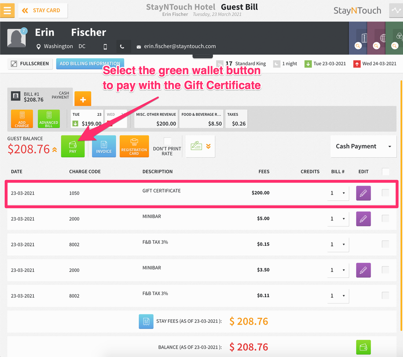Open the Advanced Bill button
This screenshot has width=403, height=357.
pyautogui.click(x=49, y=119)
